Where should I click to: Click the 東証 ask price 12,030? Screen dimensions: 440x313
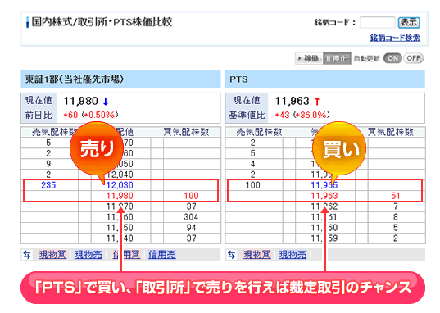(120, 185)
